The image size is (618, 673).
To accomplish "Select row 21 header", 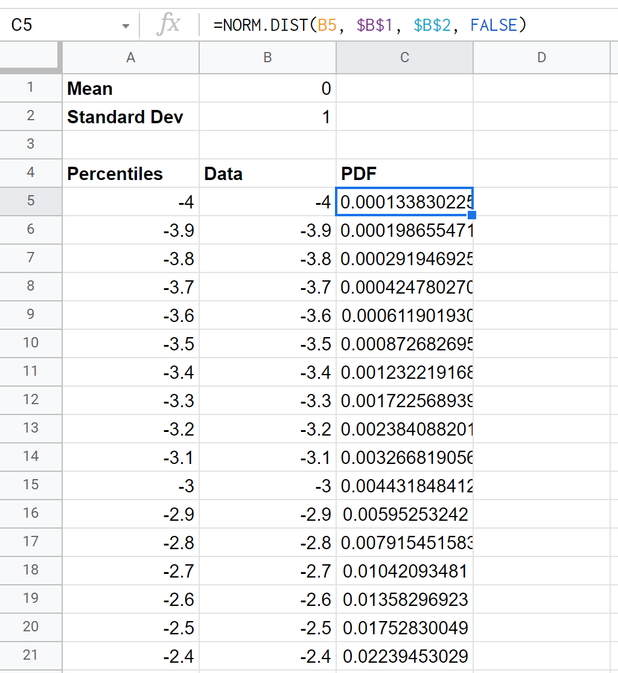I will (30, 655).
